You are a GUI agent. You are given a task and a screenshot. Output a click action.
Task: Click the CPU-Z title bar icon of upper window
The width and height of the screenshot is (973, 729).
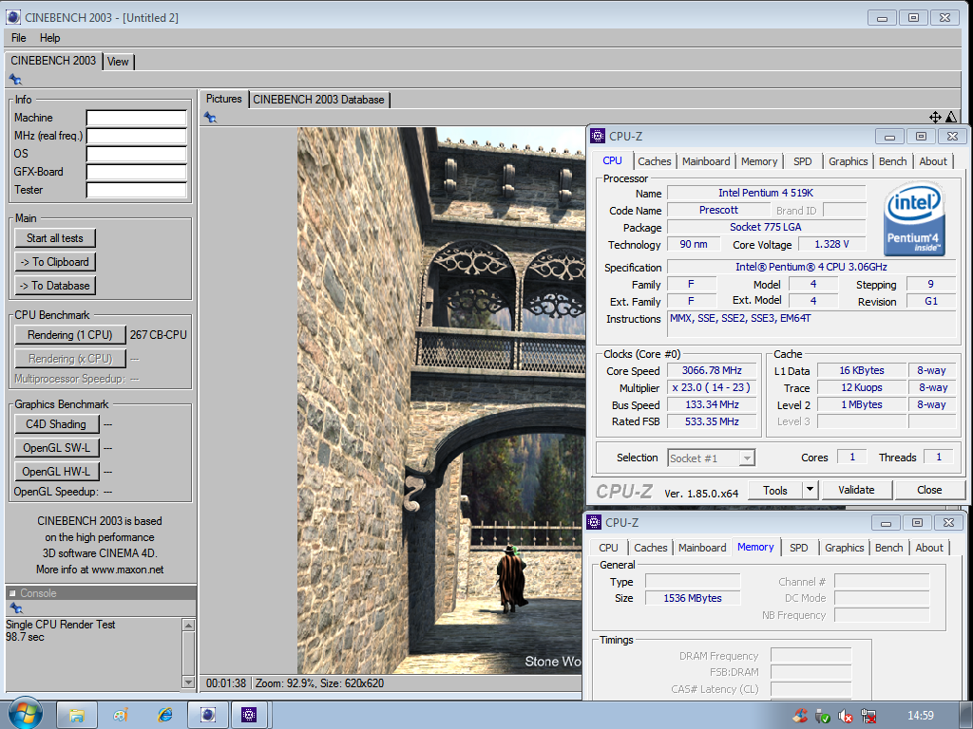pos(598,136)
